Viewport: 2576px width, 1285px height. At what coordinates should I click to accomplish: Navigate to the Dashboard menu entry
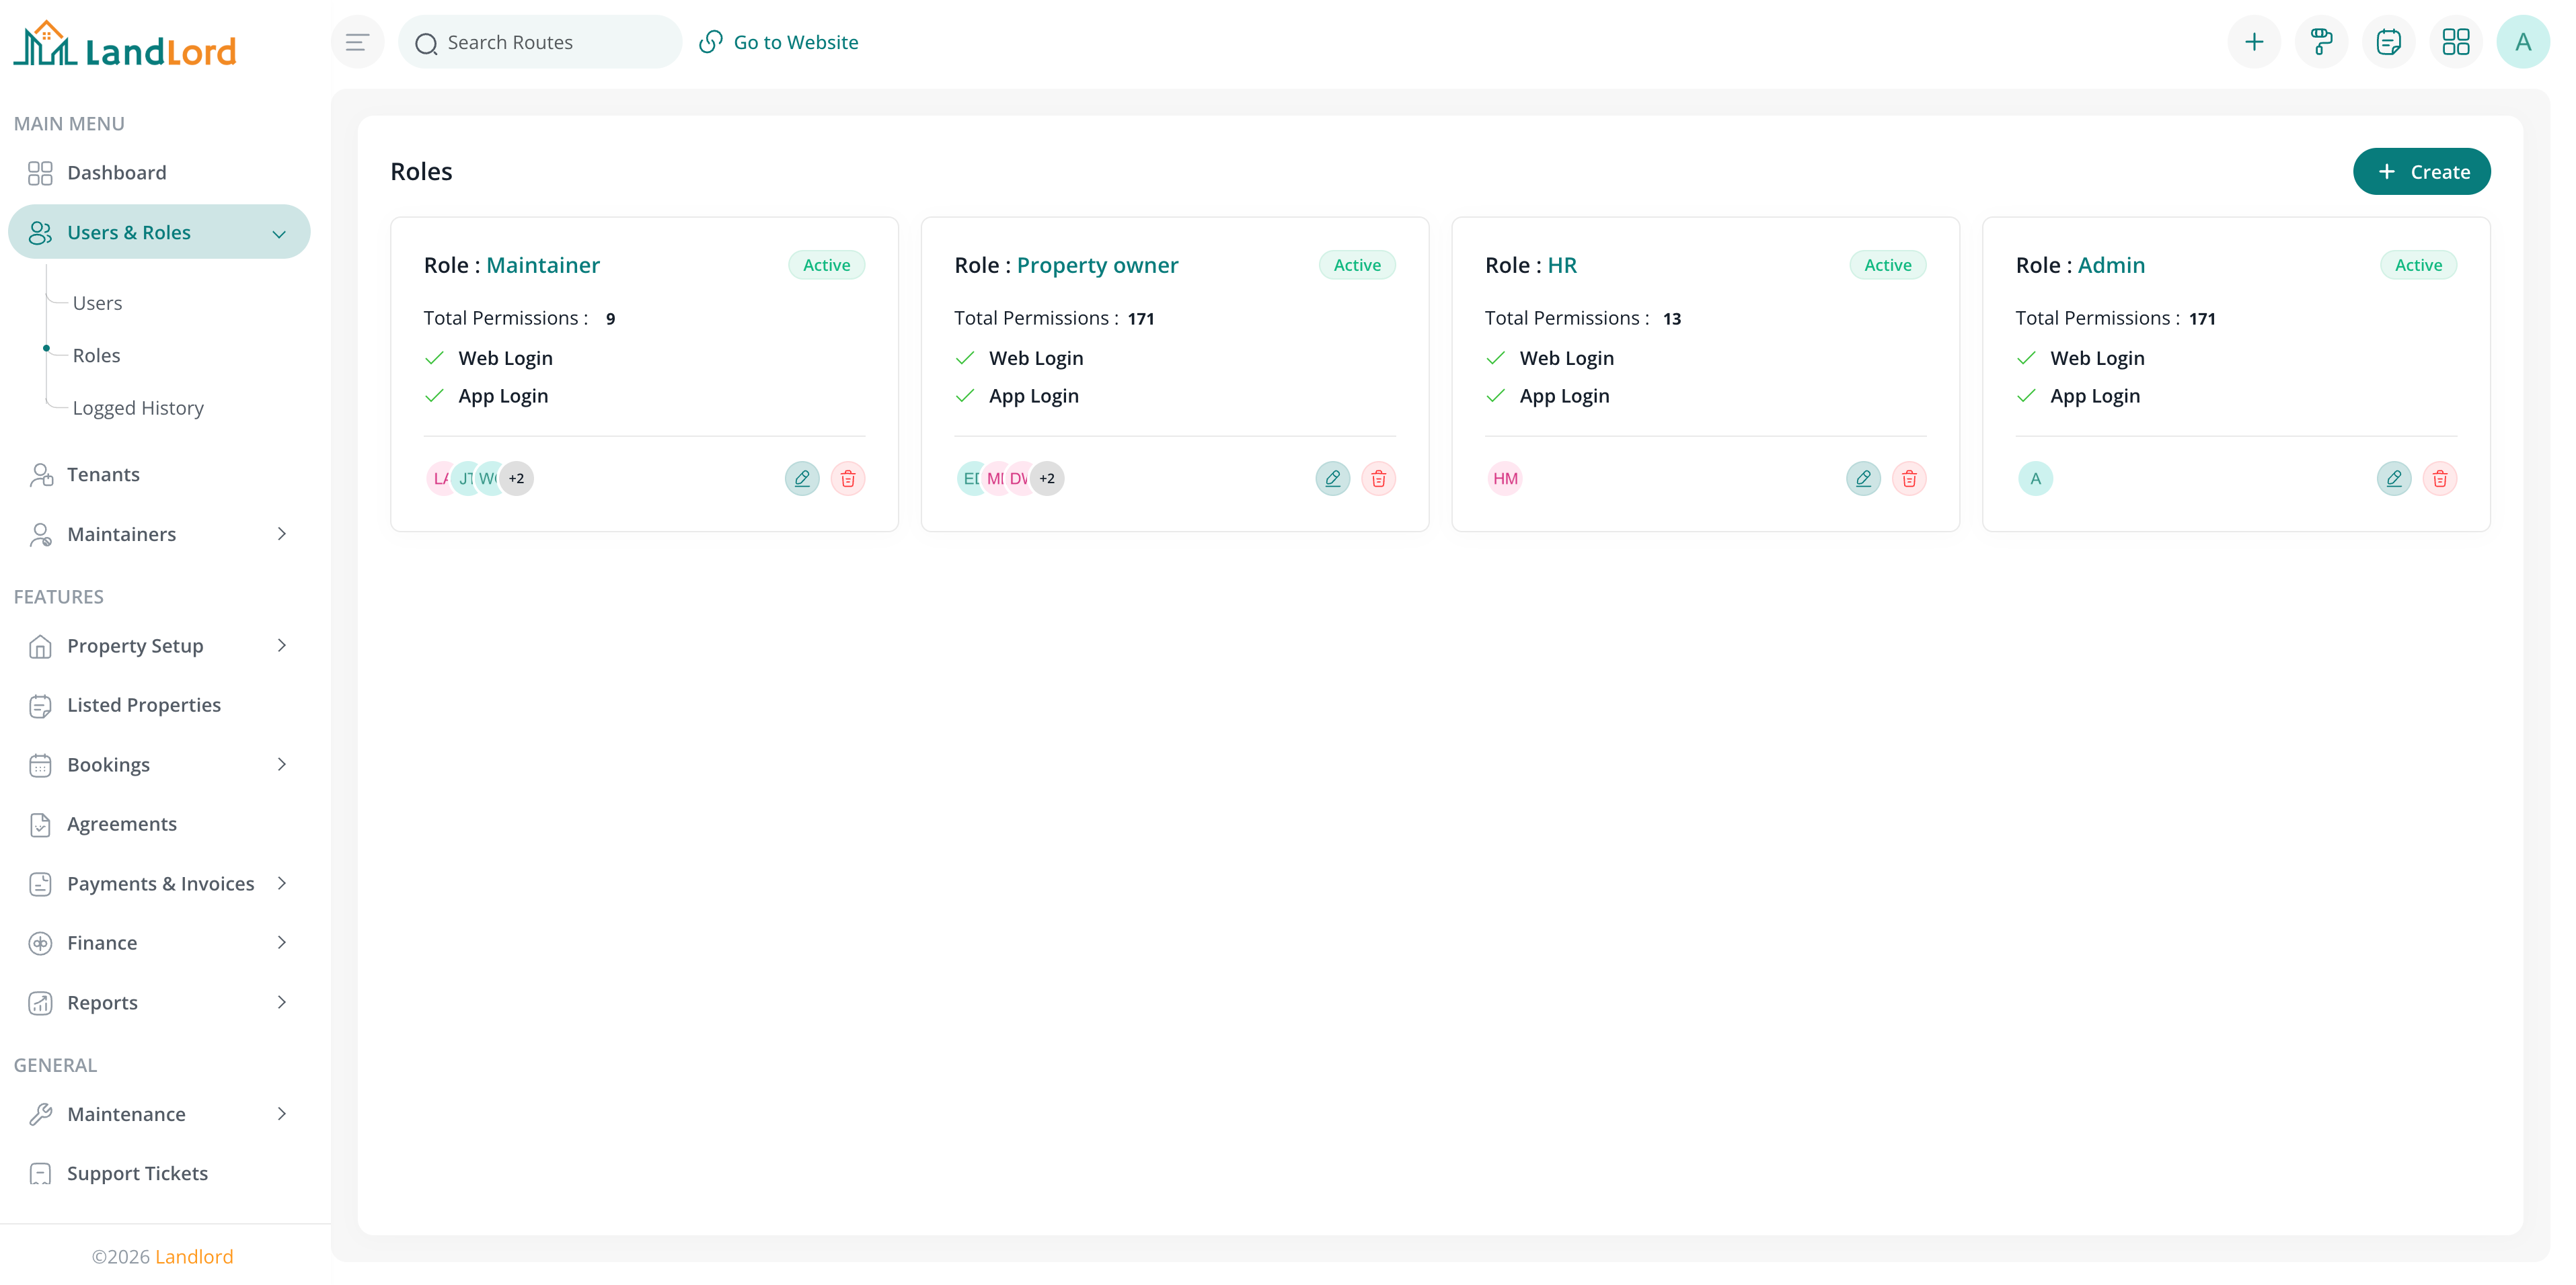pos(117,172)
